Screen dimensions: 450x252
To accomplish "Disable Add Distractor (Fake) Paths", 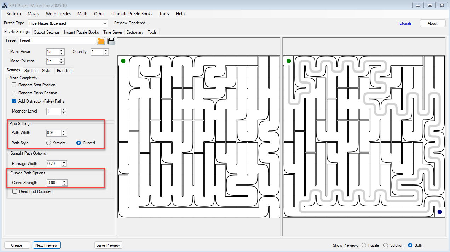I will 14,101.
